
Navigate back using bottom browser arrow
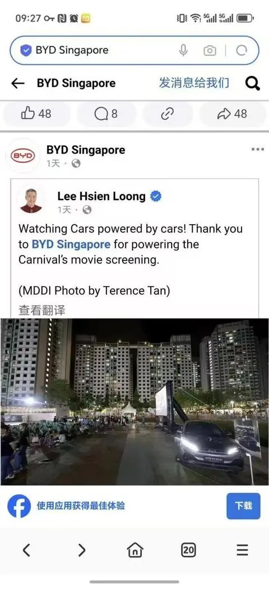(x=26, y=550)
